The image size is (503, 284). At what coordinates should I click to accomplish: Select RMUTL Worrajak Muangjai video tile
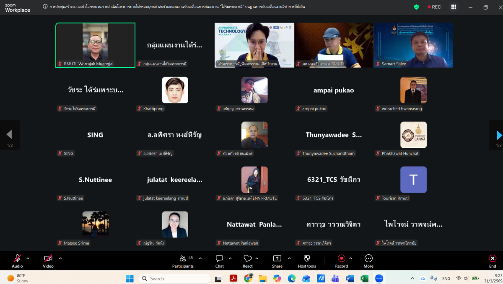coord(95,45)
